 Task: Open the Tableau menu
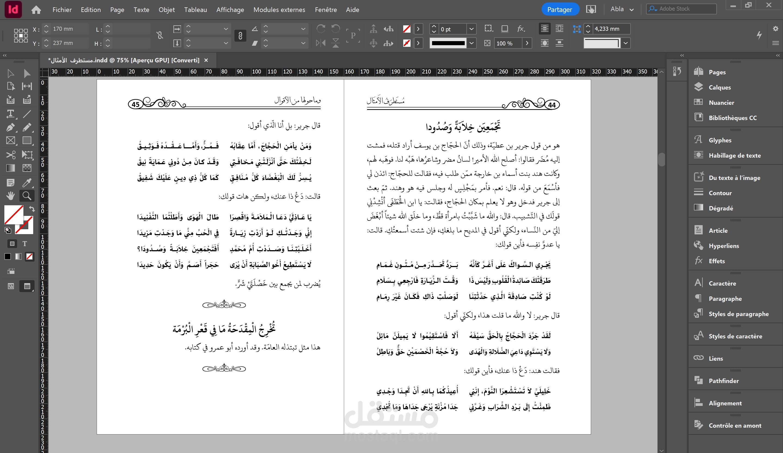pos(195,10)
